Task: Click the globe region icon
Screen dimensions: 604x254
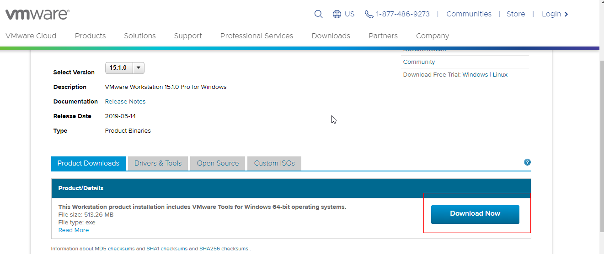Action: coord(337,14)
